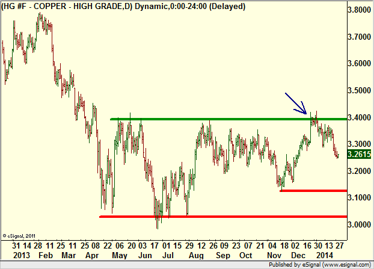Click the 3.6000 price axis label
This screenshot has width=374, height=269.
click(x=360, y=64)
